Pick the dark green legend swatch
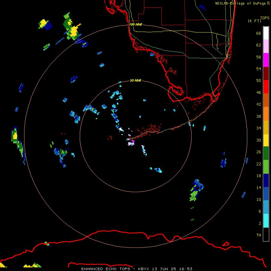 [266, 153]
